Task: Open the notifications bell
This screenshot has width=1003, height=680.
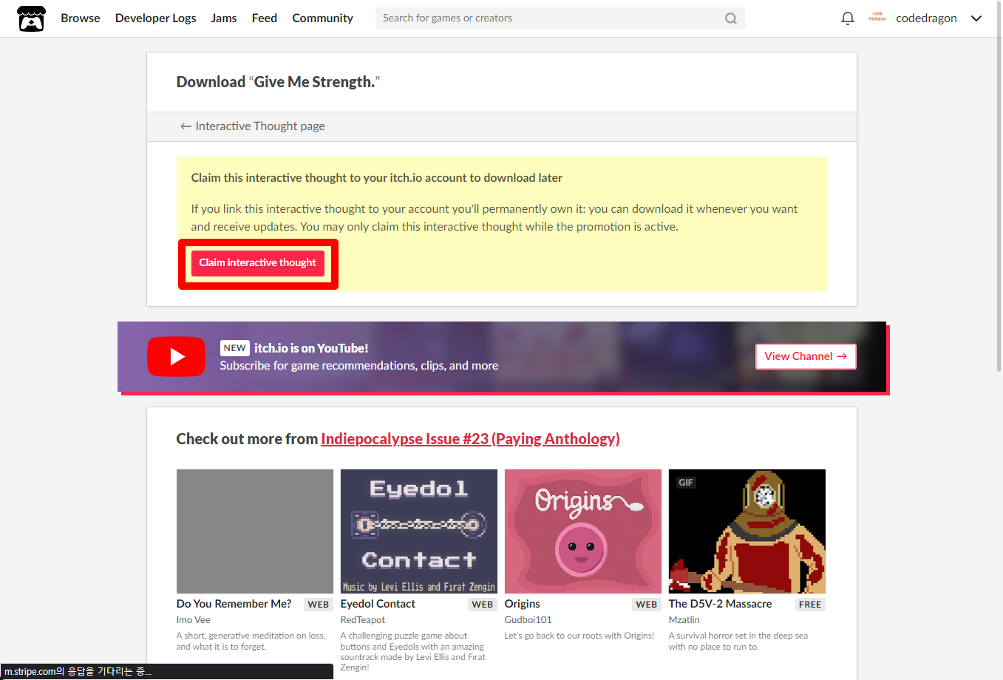Action: coord(848,18)
